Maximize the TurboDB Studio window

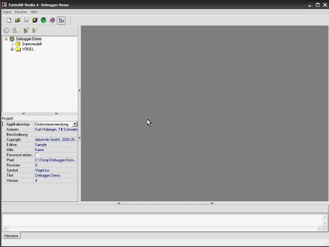click(x=317, y=5)
